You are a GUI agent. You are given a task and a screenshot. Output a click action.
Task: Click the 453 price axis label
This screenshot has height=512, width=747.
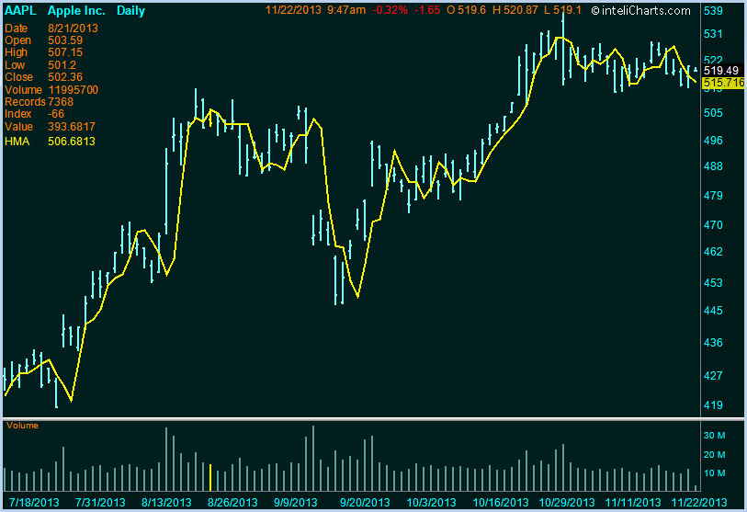click(713, 283)
